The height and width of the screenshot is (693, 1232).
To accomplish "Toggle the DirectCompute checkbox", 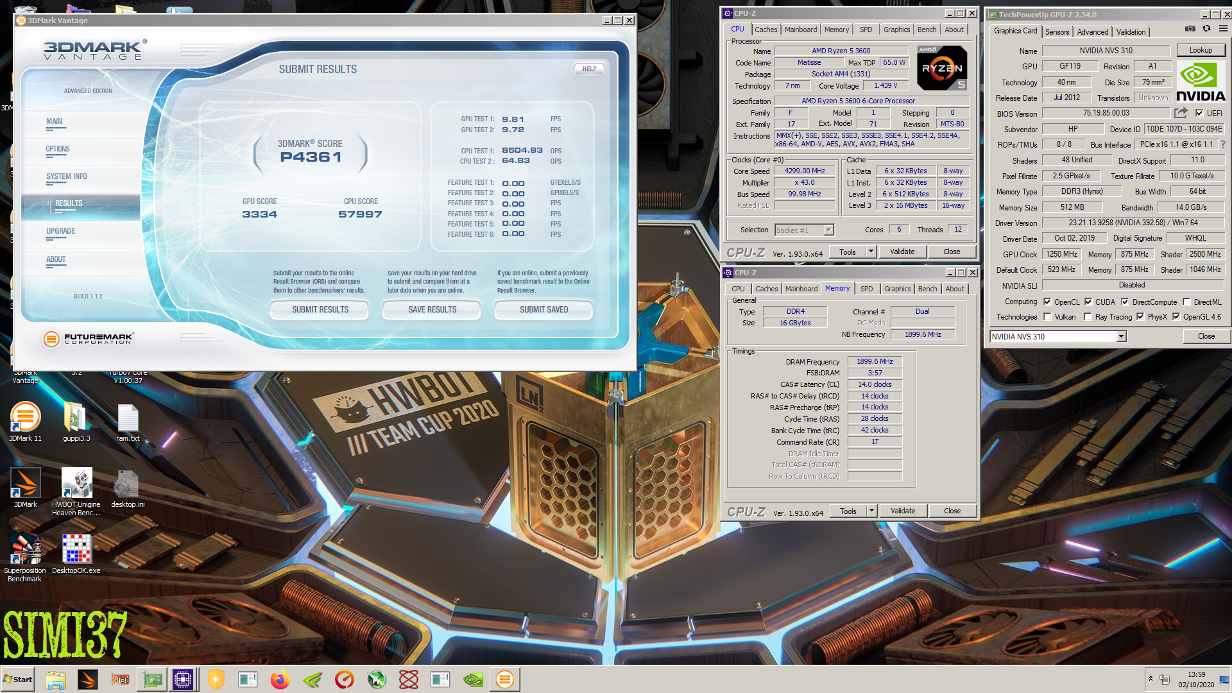I will [x=1125, y=302].
